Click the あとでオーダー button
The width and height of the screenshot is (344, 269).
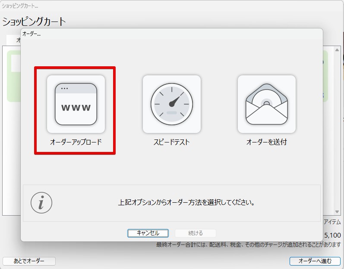[29, 261]
